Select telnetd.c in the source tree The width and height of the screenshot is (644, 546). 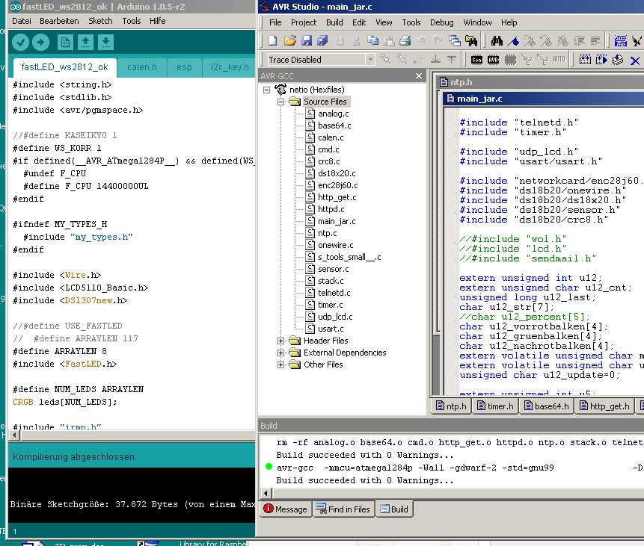pos(334,293)
